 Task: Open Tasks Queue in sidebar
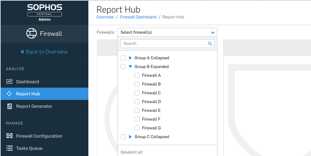click(x=45, y=148)
